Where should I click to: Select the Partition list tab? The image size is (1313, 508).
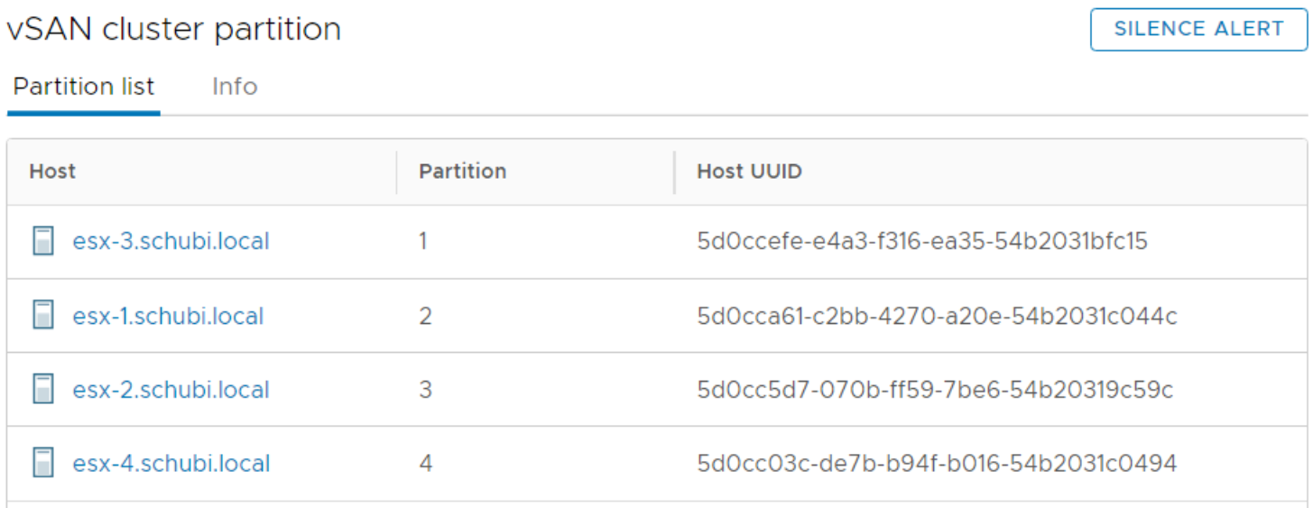[x=84, y=87]
